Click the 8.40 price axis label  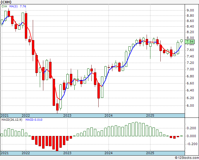pyautogui.click(x=190, y=26)
